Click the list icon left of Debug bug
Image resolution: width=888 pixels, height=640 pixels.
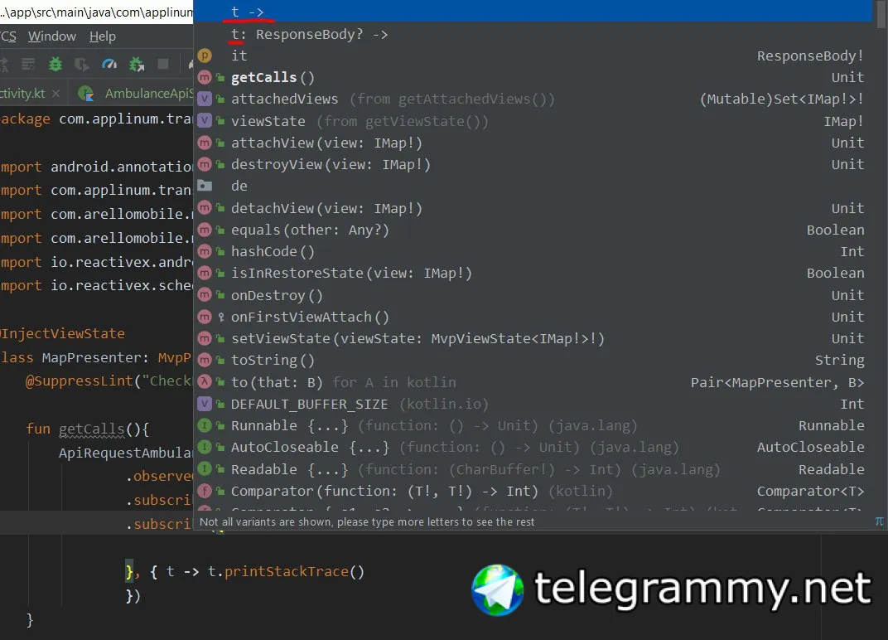[28, 64]
